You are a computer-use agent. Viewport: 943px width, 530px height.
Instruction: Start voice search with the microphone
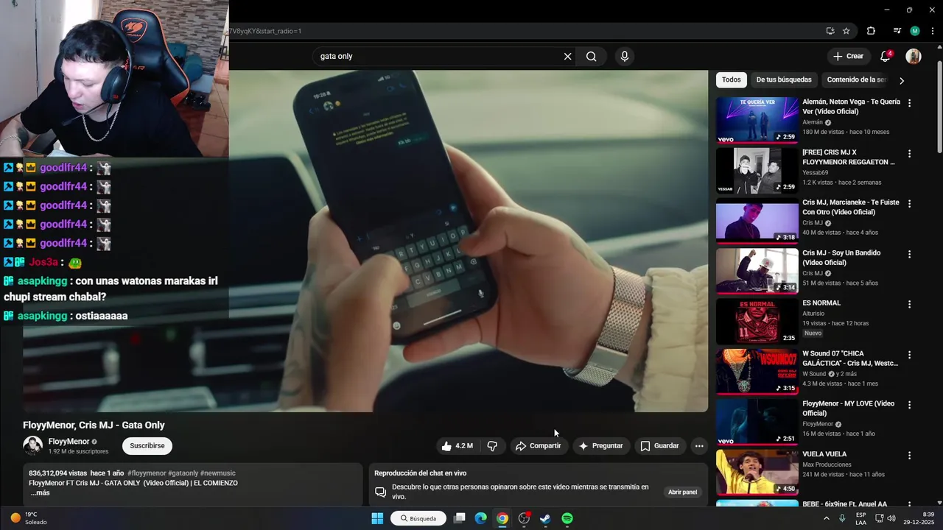625,57
